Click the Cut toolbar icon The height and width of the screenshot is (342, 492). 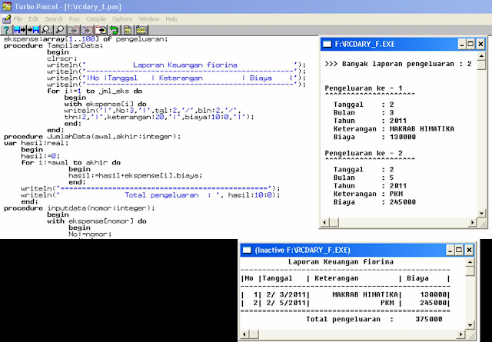(74, 30)
